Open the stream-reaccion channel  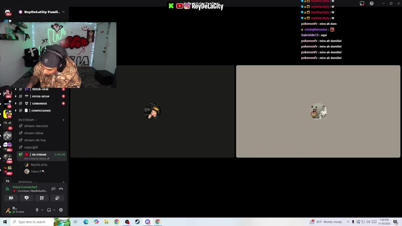(x=41, y=126)
